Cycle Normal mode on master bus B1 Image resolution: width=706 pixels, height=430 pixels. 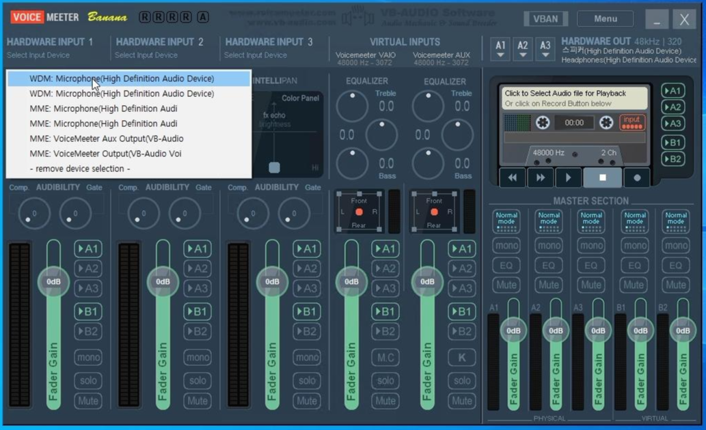[634, 221]
